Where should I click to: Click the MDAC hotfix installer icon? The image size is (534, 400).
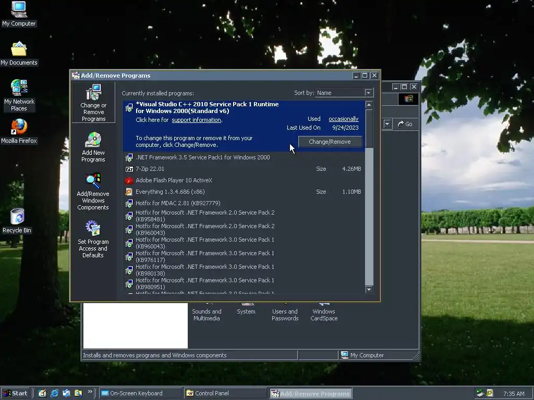click(129, 204)
